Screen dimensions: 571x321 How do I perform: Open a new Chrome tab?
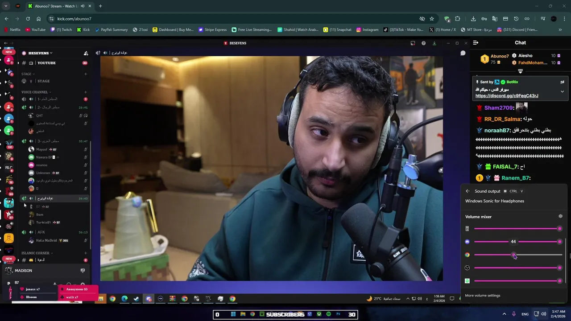pos(100,6)
